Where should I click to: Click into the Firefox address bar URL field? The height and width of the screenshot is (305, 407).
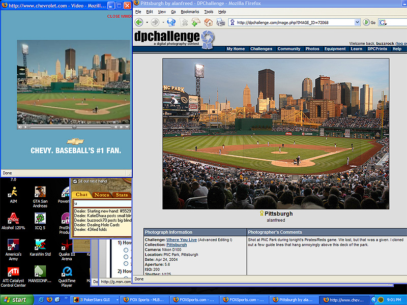coord(295,22)
